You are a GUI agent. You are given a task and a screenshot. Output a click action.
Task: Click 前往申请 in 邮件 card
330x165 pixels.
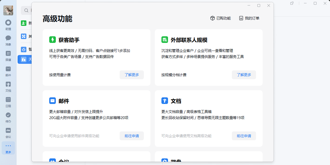(132, 136)
